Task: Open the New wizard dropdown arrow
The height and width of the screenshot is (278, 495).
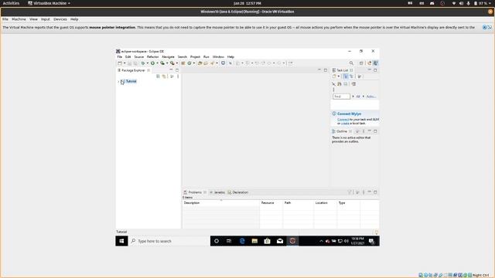Action: [125, 63]
